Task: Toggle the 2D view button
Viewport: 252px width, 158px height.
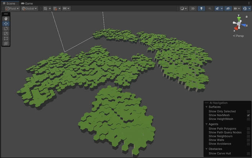Action: (193, 8)
